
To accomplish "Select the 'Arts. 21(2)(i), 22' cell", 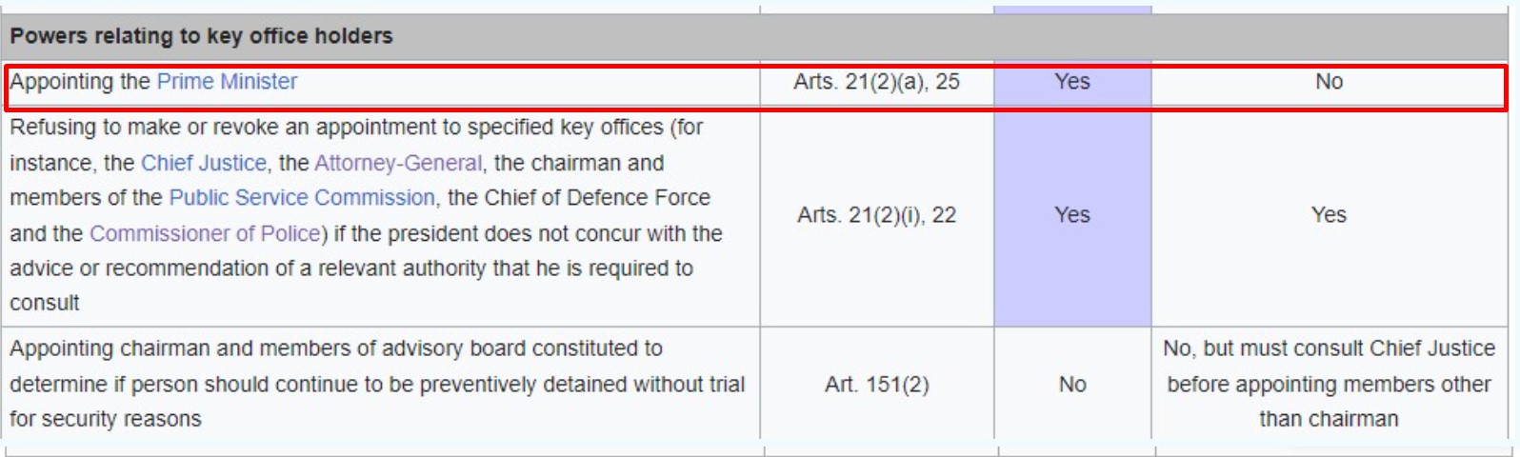I will pyautogui.click(x=876, y=215).
